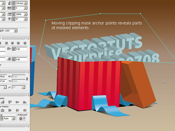
Task: Click Vertical Align Bottom icon
Action: [x=24, y=102]
